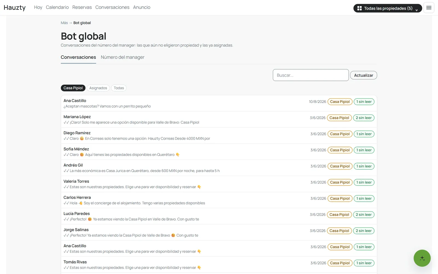Click the Actualizar button

pos(364,75)
